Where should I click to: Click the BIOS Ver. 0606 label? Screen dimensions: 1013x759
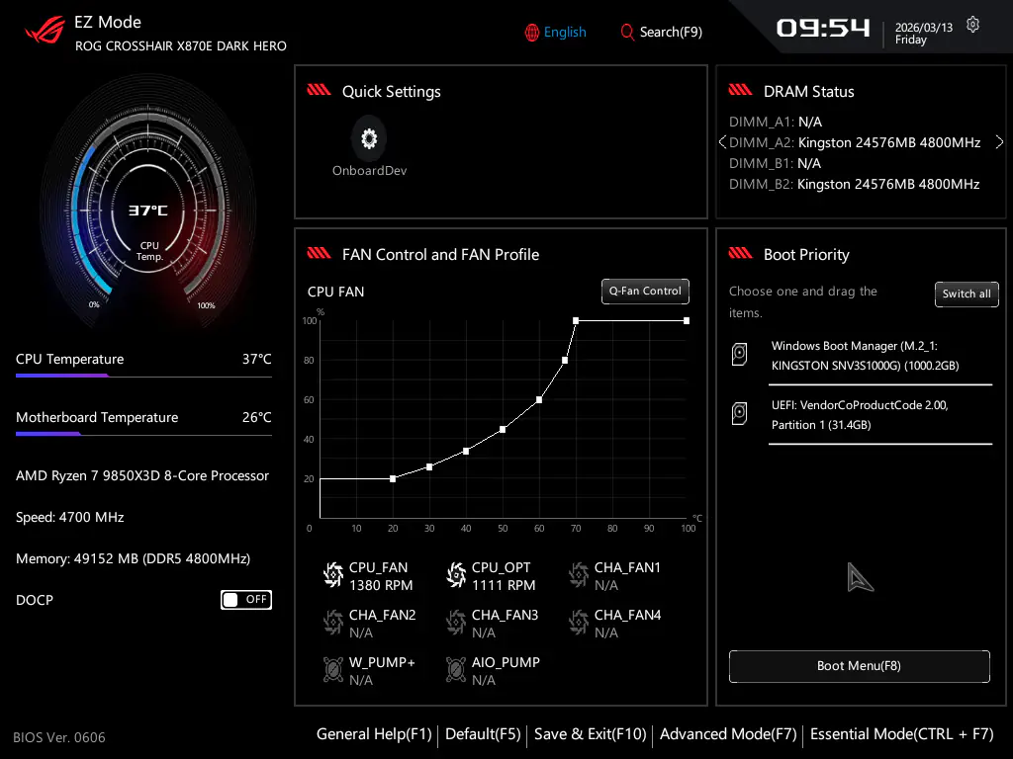pyautogui.click(x=58, y=737)
